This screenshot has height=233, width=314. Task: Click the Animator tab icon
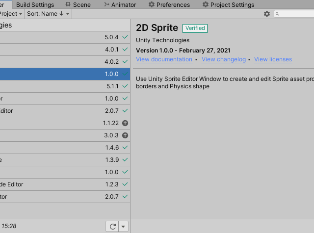107,4
